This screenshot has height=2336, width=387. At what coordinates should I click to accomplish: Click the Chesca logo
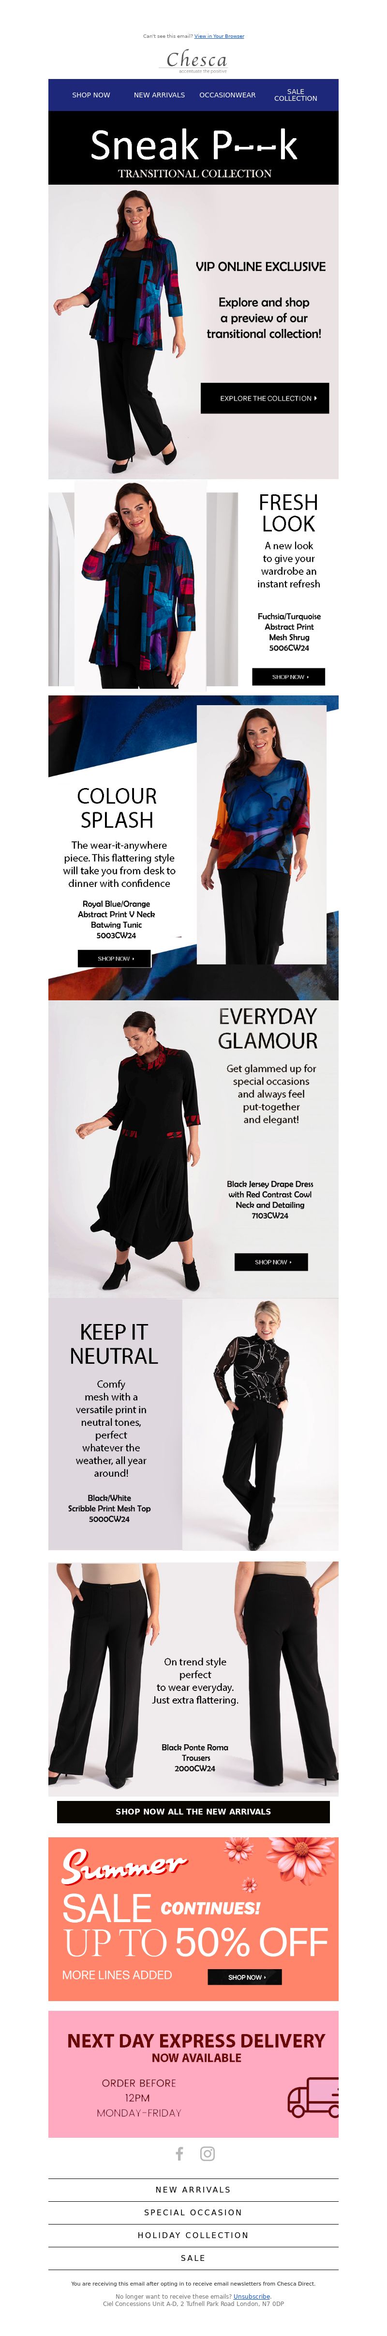click(196, 61)
